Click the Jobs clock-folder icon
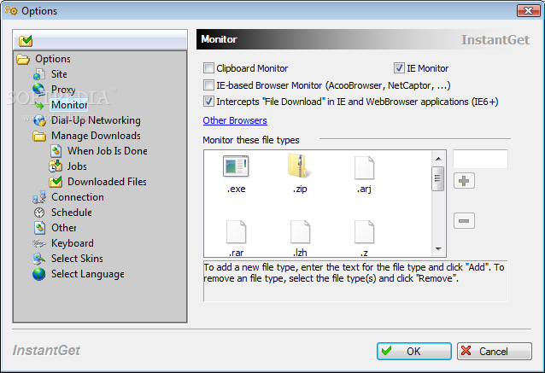Image resolution: width=545 pixels, height=373 pixels. (x=56, y=166)
